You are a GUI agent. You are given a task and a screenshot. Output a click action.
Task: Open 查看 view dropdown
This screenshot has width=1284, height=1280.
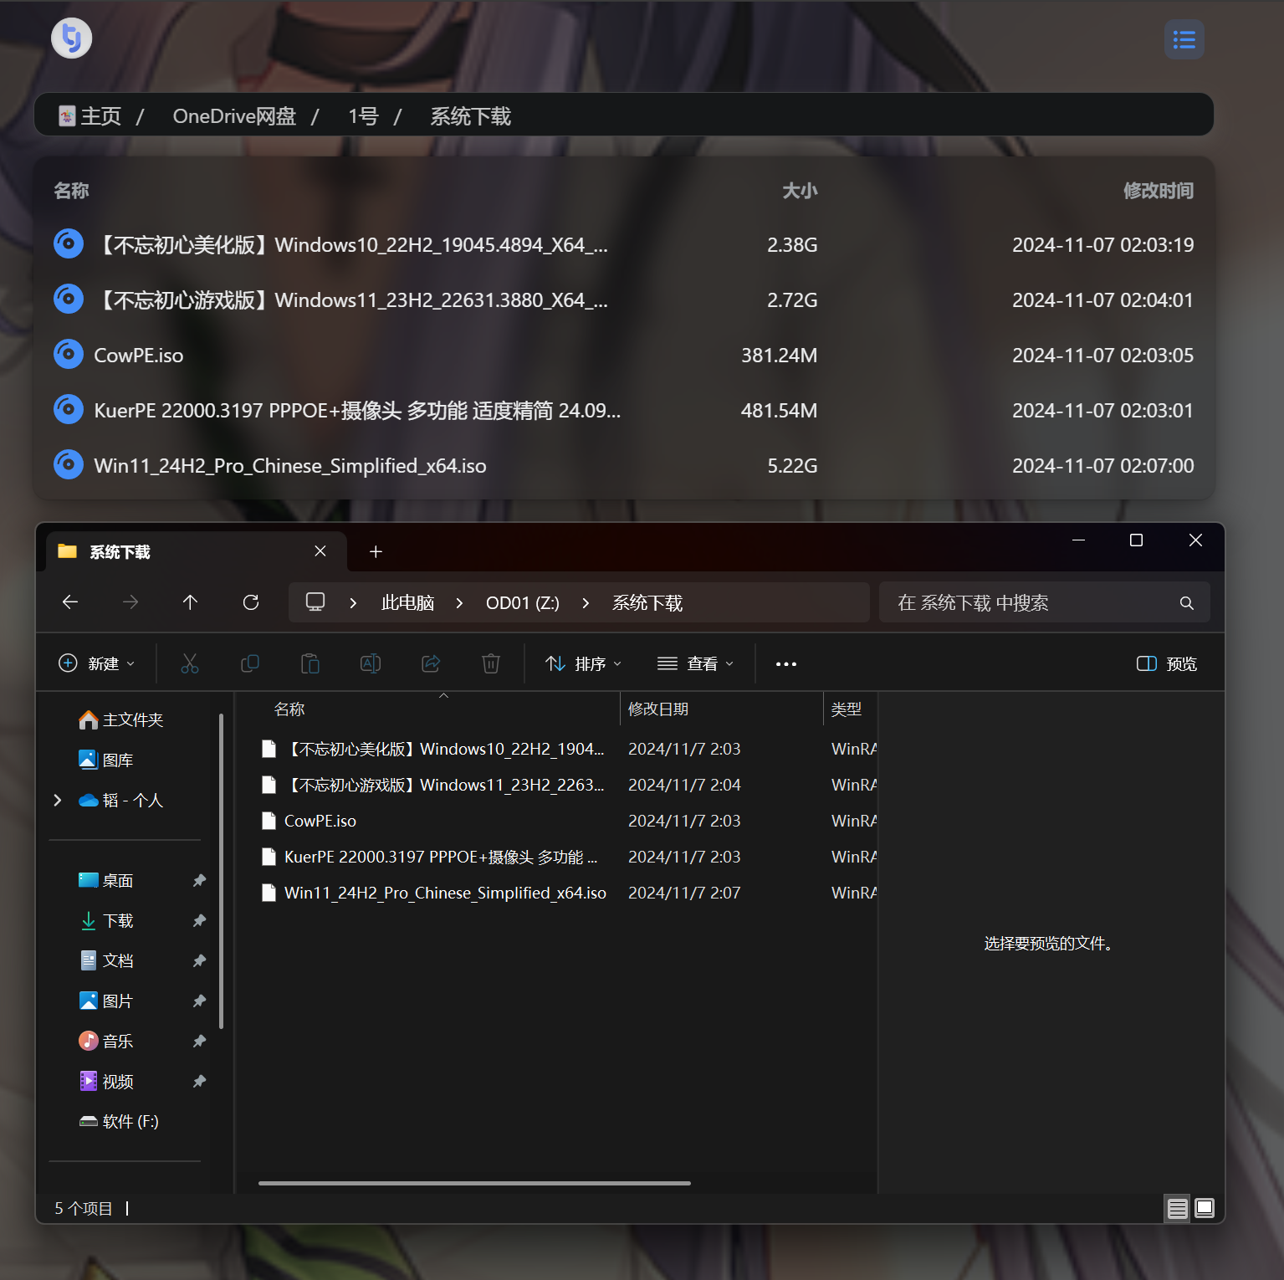tap(695, 663)
